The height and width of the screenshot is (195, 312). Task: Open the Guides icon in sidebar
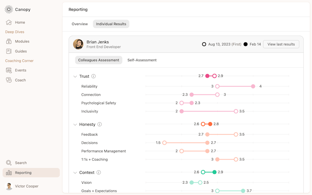tap(9, 51)
